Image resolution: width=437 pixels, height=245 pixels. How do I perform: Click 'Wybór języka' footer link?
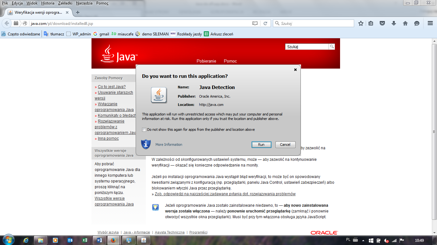[108, 232]
